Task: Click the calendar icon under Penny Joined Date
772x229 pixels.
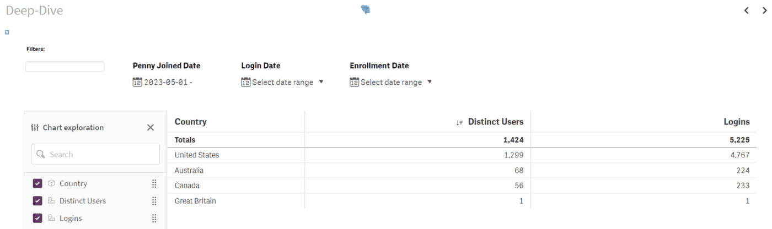Action: 137,82
